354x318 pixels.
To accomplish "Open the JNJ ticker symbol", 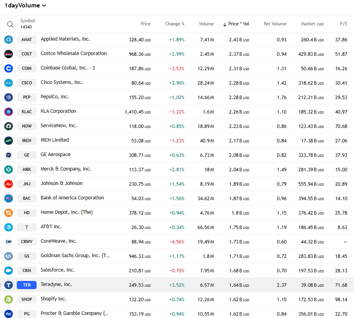I will [26, 184].
